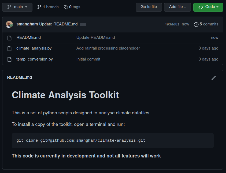
Task: Open the "Initial commit" commit message
Action: point(88,59)
